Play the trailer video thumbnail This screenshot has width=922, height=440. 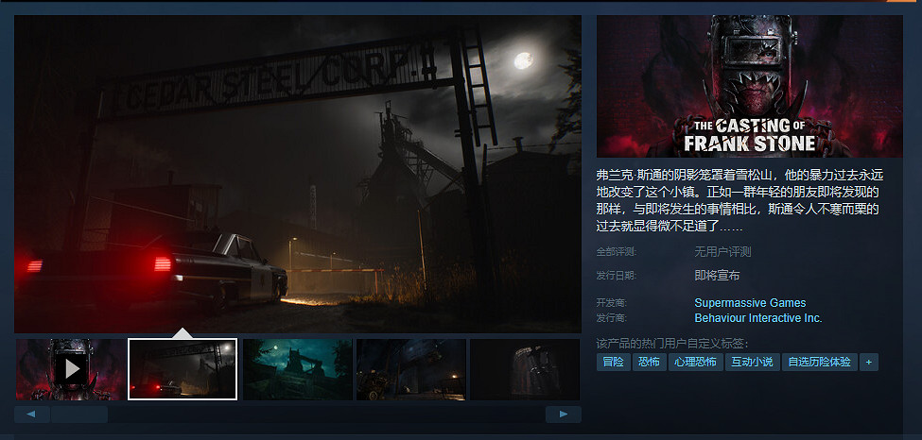(x=71, y=369)
